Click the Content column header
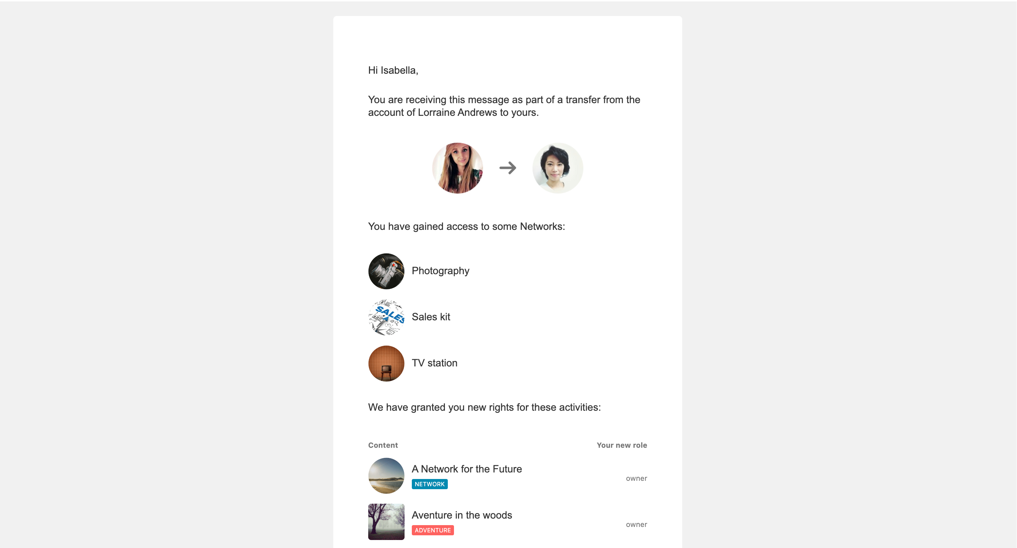Screen dimensions: 1017x548 pyautogui.click(x=383, y=446)
